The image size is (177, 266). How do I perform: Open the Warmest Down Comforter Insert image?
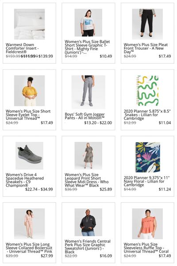[x=29, y=24]
